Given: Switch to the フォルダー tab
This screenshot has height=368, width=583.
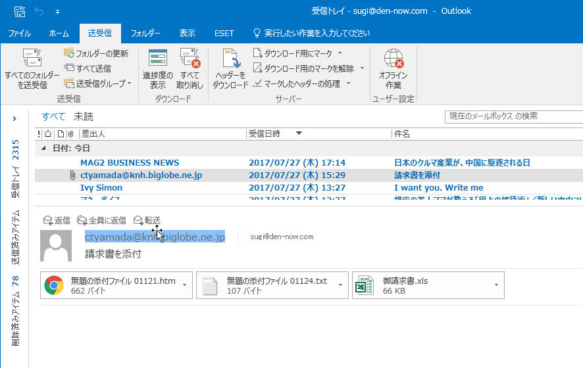Looking at the screenshot, I should tap(145, 34).
